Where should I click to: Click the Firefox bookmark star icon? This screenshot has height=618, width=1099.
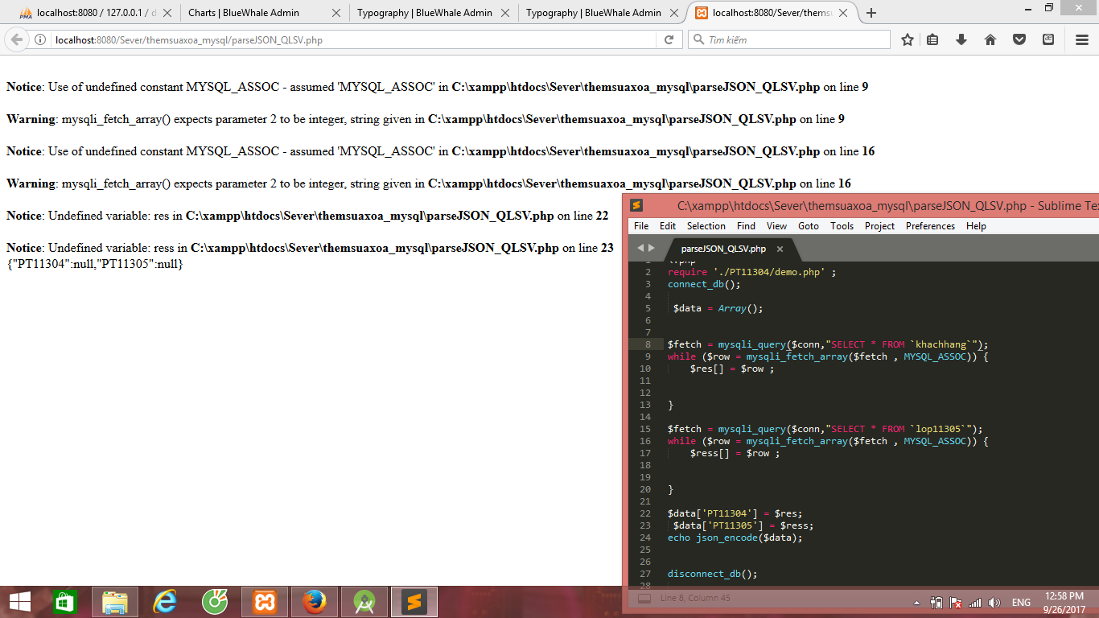pos(908,39)
